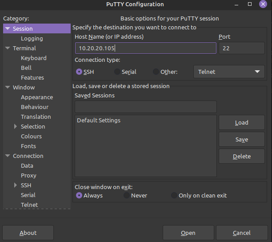
Task: Click the About button
Action: 28,233
